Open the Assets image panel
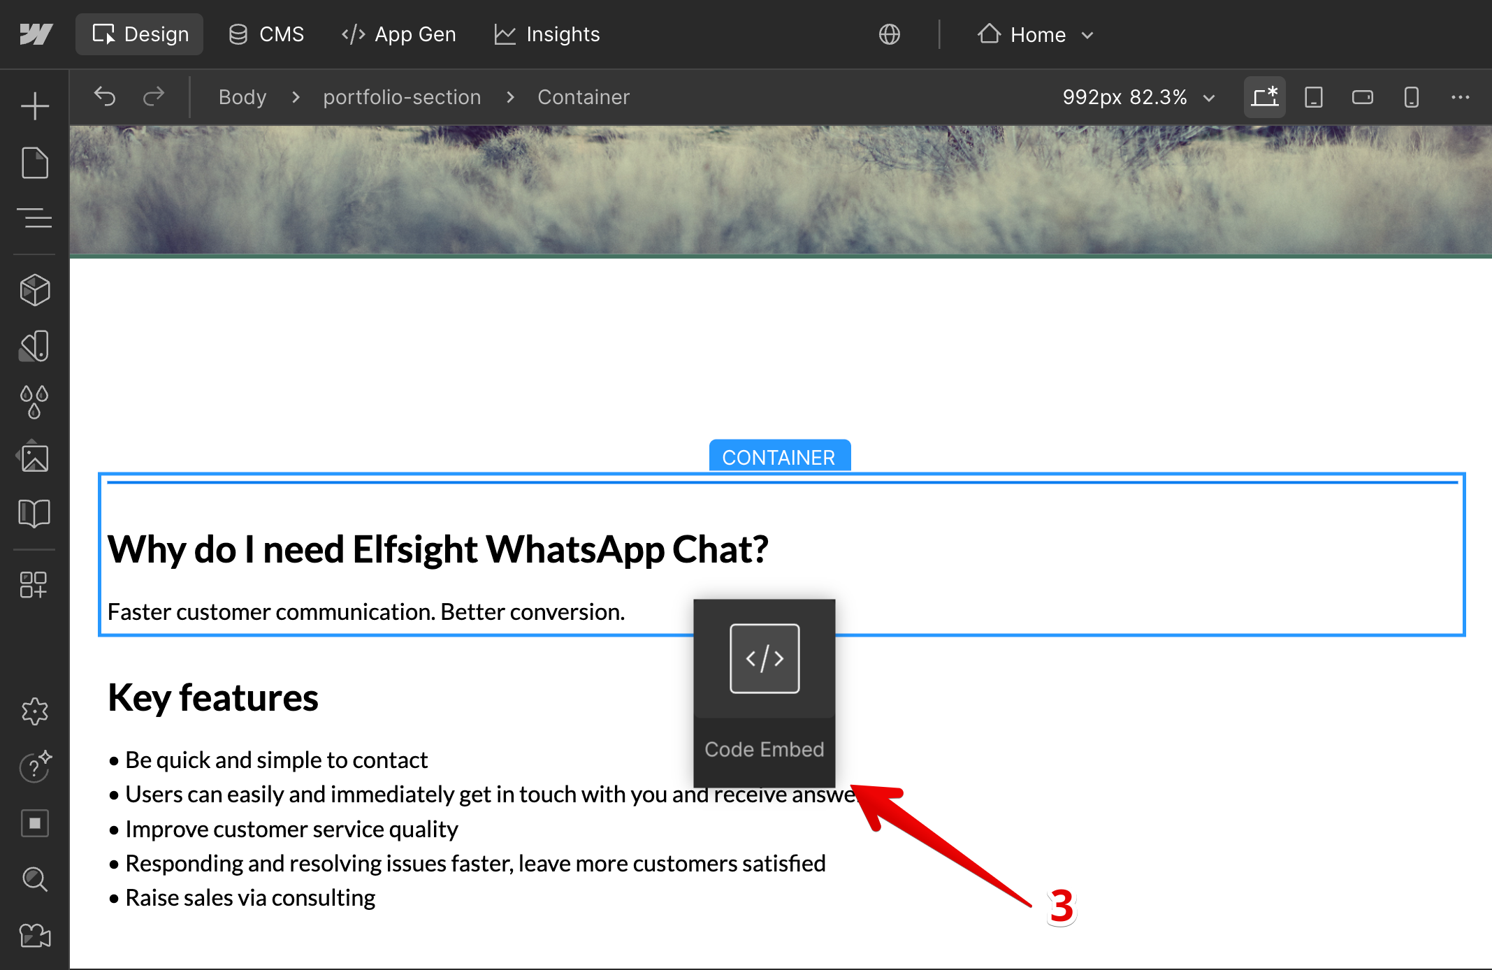This screenshot has width=1492, height=970. coord(34,458)
